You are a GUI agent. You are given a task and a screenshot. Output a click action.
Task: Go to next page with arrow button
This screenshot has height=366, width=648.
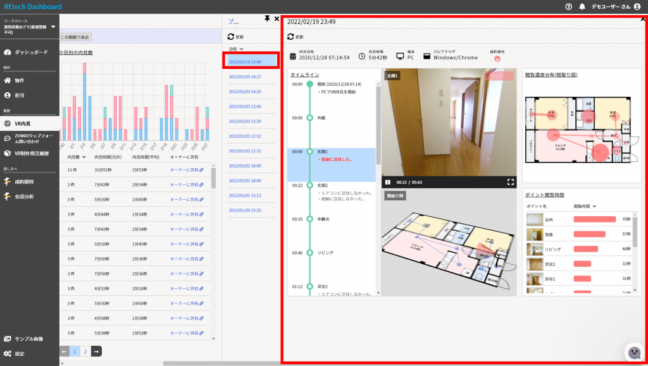[96, 351]
